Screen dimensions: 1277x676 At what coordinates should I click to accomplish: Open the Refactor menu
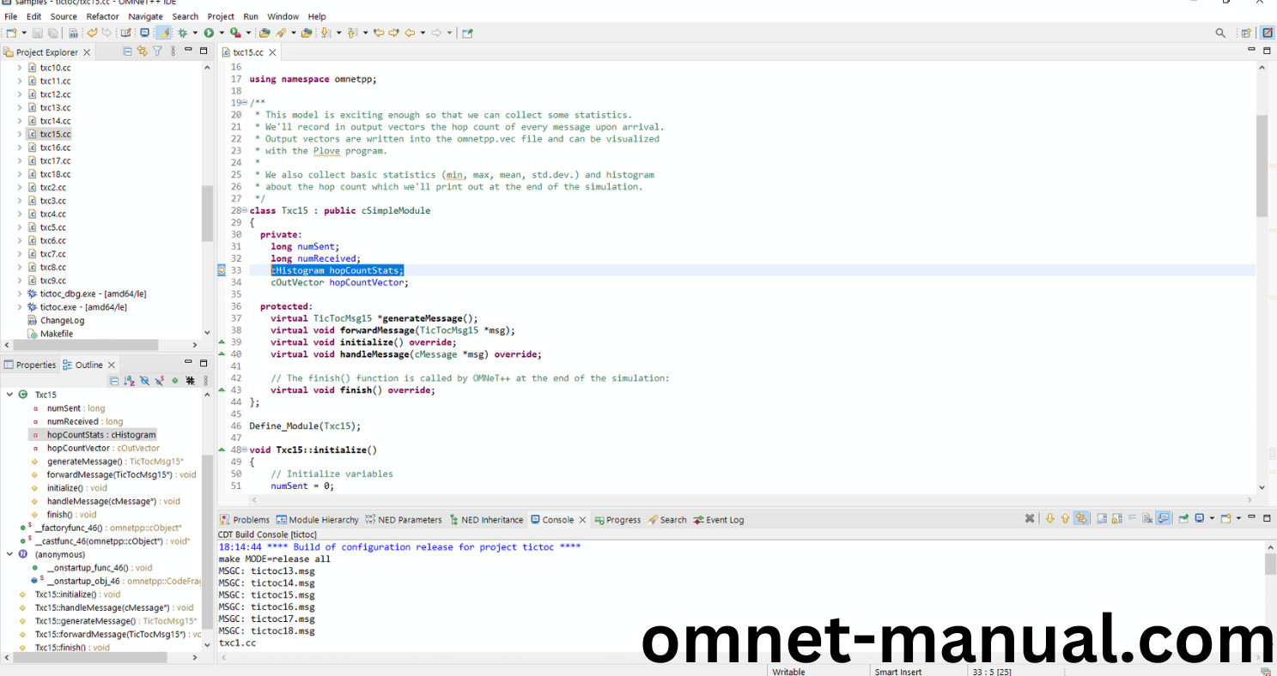[102, 16]
